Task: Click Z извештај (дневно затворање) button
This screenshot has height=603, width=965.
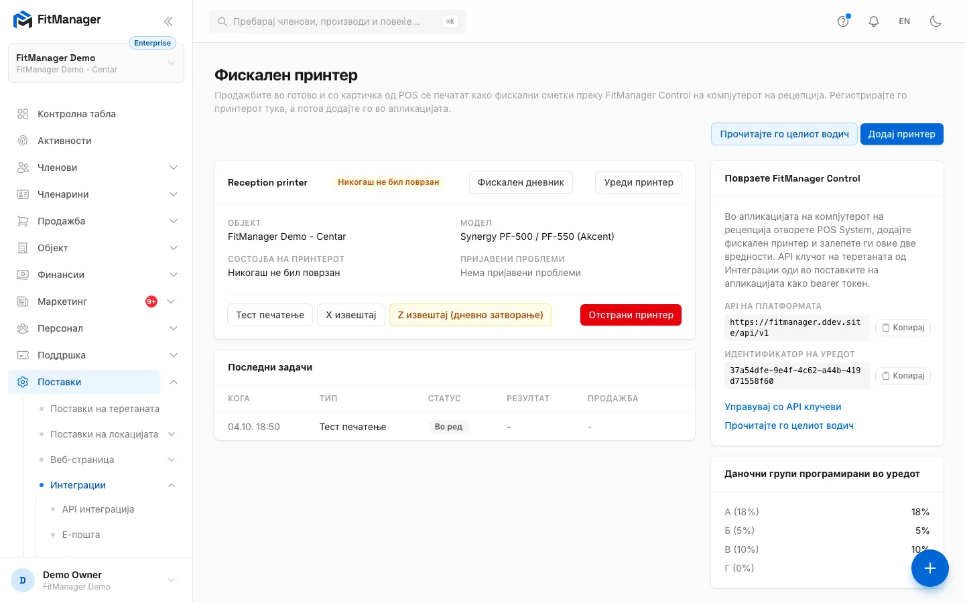Action: tap(470, 315)
